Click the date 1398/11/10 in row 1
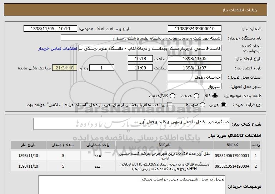The height and width of the screenshot is (194, 275). click(28, 156)
